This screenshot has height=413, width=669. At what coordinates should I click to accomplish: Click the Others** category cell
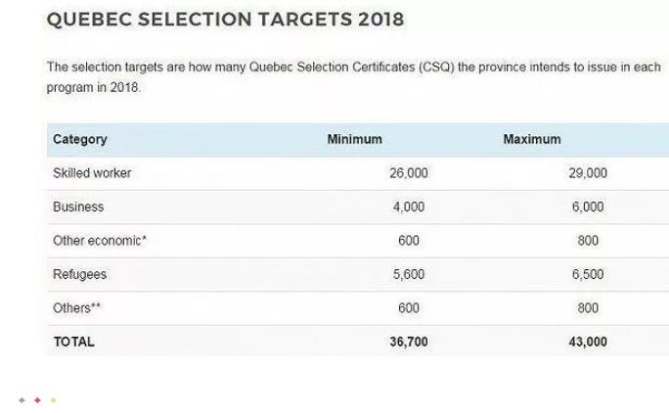click(x=77, y=308)
